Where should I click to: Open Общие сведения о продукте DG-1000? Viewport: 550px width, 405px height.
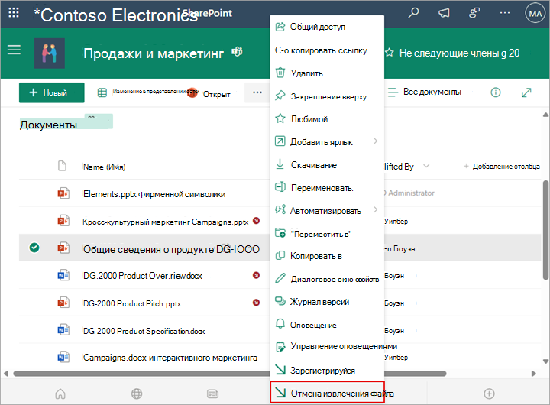(171, 249)
